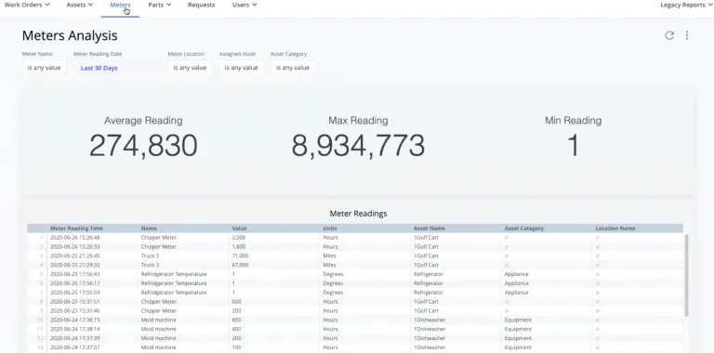Select the Min Reading value 1 tile
Image resolution: width=714 pixels, height=353 pixels.
(x=574, y=137)
